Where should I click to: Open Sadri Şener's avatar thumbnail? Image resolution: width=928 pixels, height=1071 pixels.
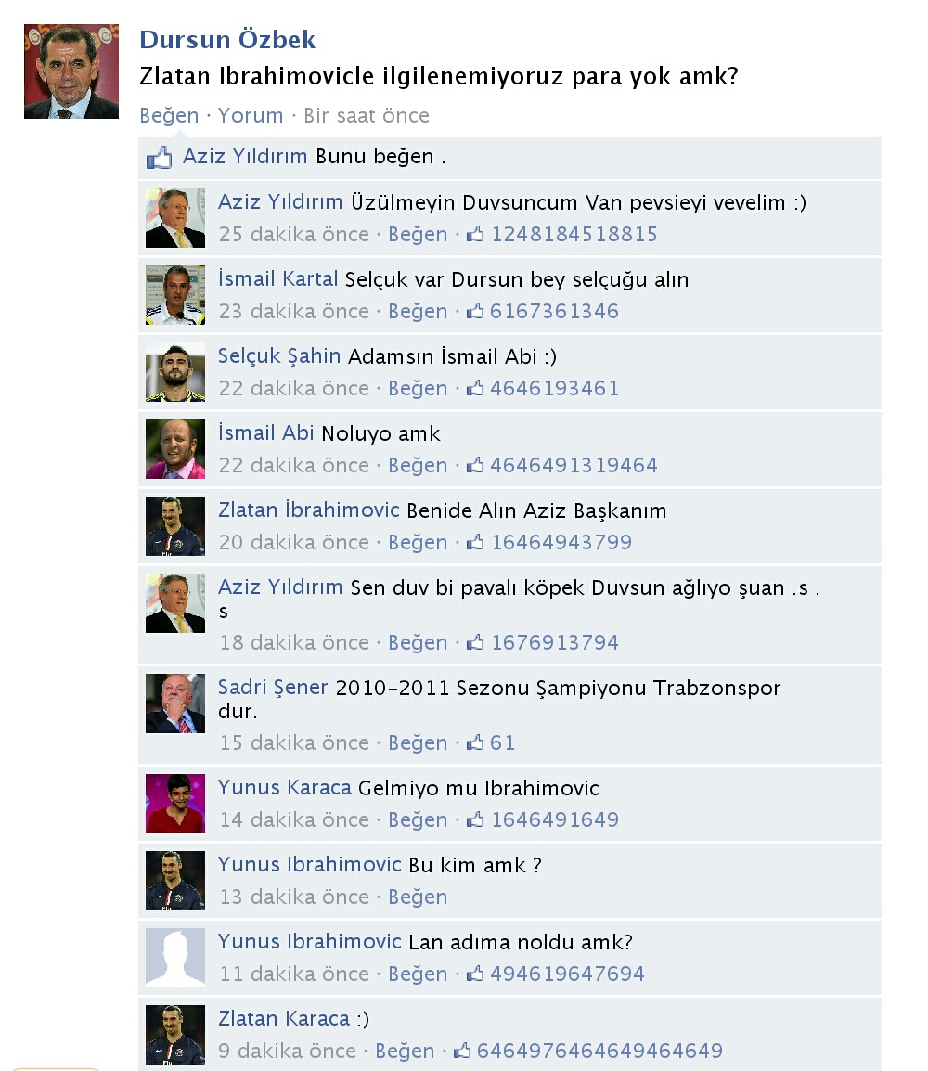pyautogui.click(x=175, y=703)
